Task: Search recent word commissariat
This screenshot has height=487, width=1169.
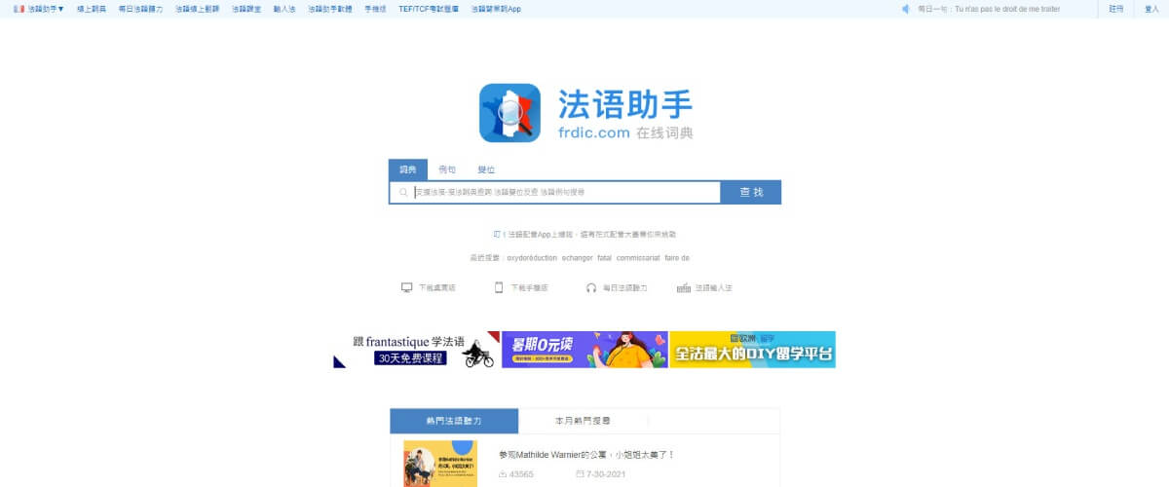Action: (x=638, y=258)
